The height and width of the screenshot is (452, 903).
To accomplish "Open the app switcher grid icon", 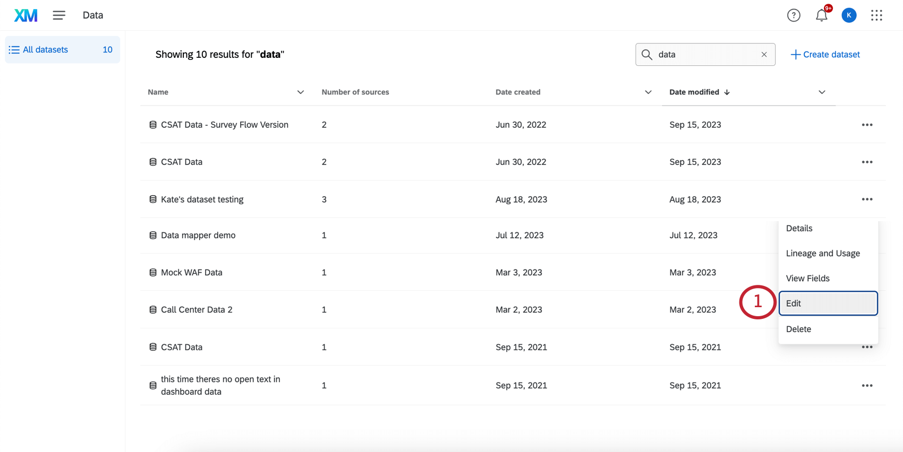I will pyautogui.click(x=876, y=15).
